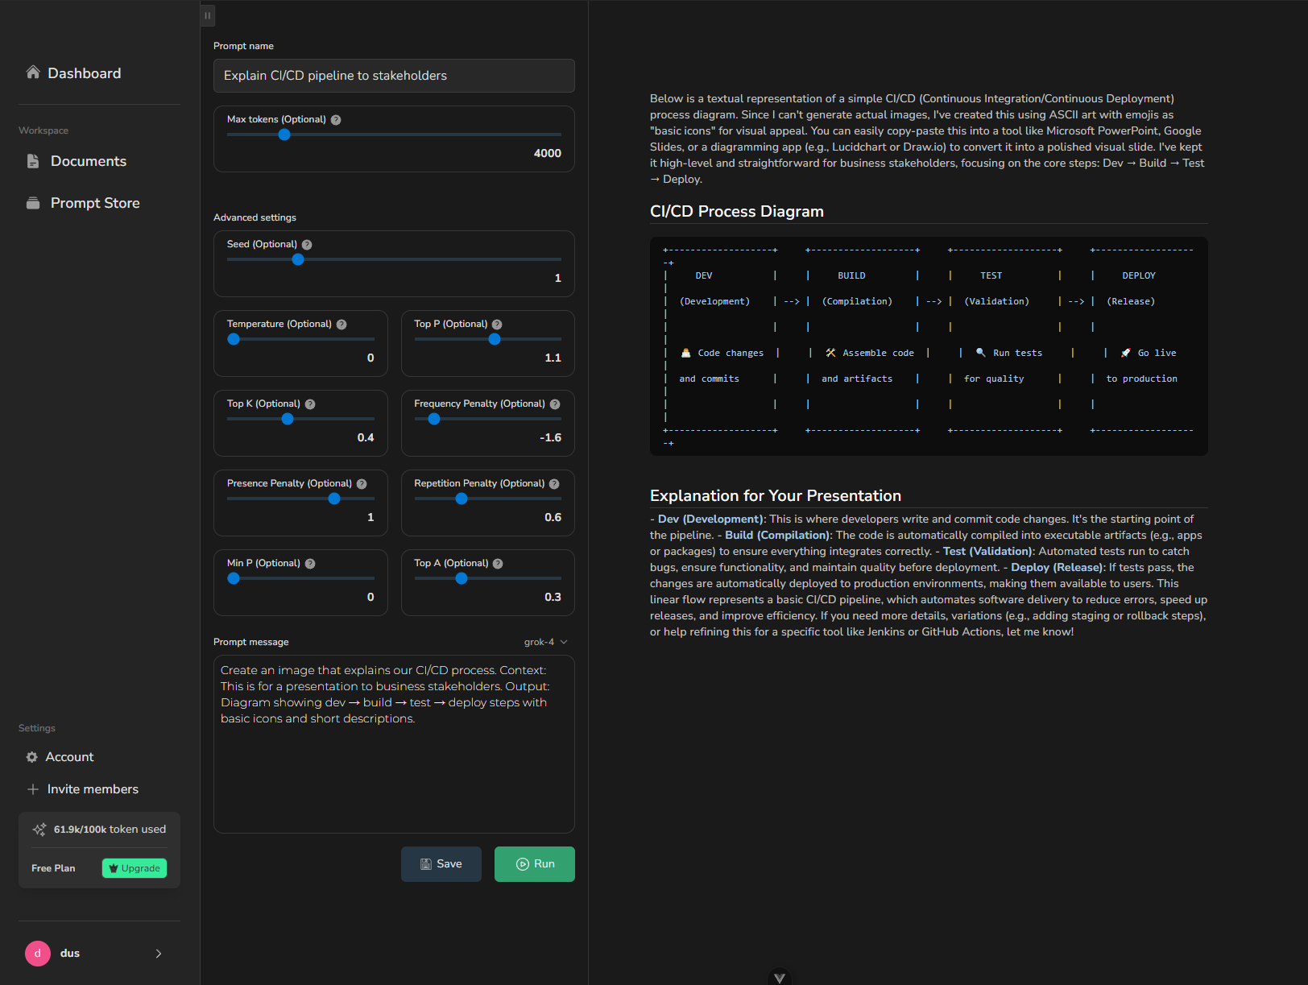Select the Dashboard home icon
Image resolution: width=1308 pixels, height=985 pixels.
click(x=33, y=72)
